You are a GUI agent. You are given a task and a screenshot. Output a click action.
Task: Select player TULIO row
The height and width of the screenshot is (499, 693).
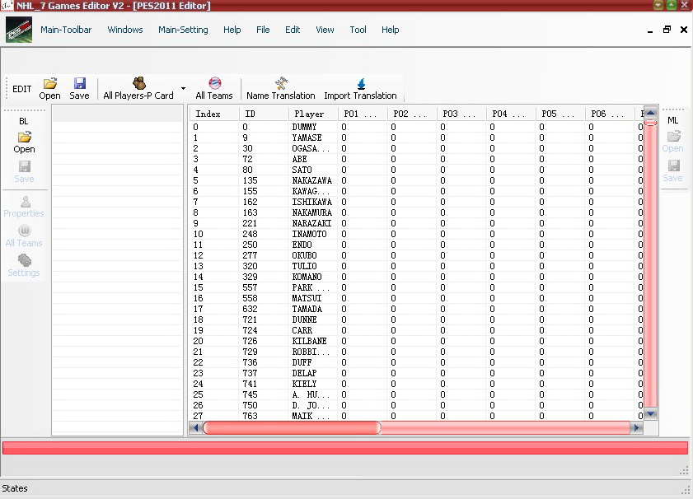(416, 266)
